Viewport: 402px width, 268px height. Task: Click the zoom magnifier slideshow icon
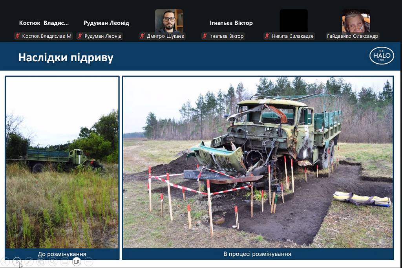[x=53, y=261]
